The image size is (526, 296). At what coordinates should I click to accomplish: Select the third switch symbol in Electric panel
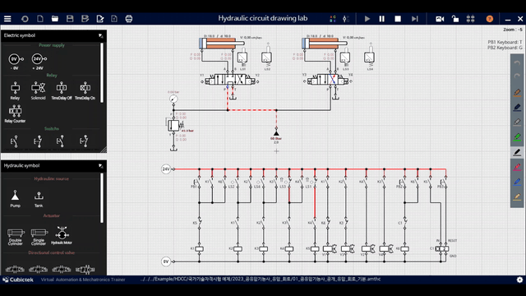tap(60, 141)
